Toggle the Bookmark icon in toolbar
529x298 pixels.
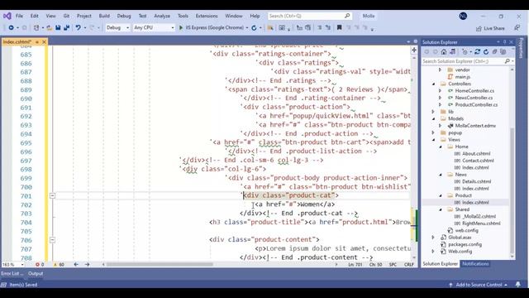coord(340,27)
